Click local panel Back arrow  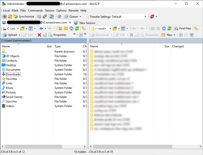tap(42, 29)
